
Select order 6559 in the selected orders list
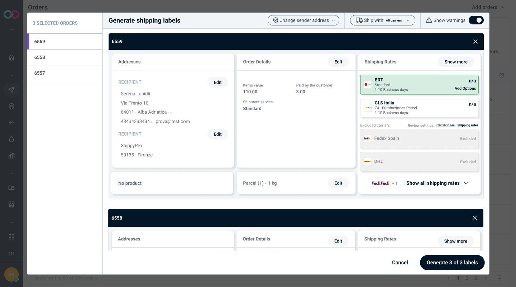pyautogui.click(x=64, y=42)
